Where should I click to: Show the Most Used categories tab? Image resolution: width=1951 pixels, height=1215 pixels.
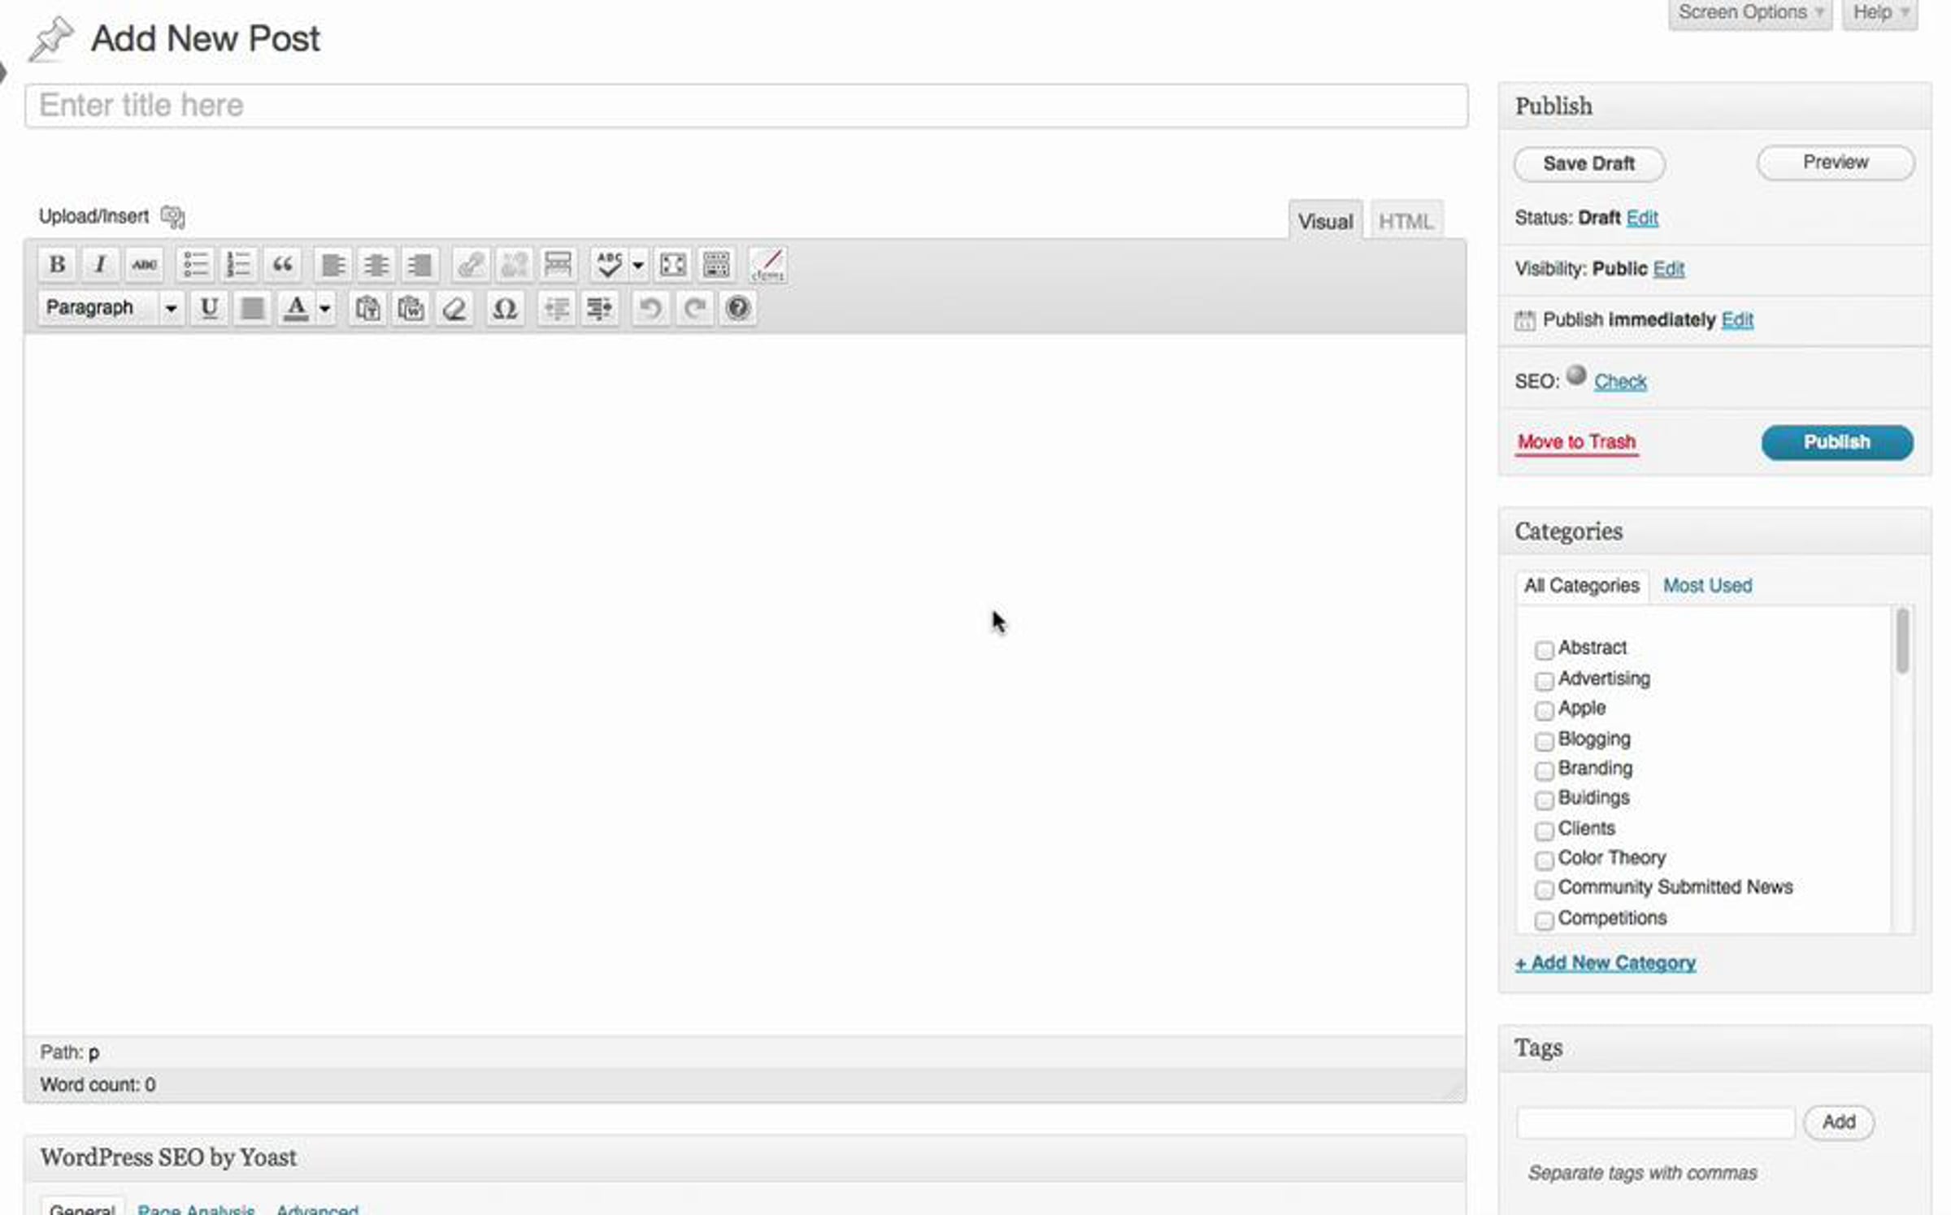1707,586
